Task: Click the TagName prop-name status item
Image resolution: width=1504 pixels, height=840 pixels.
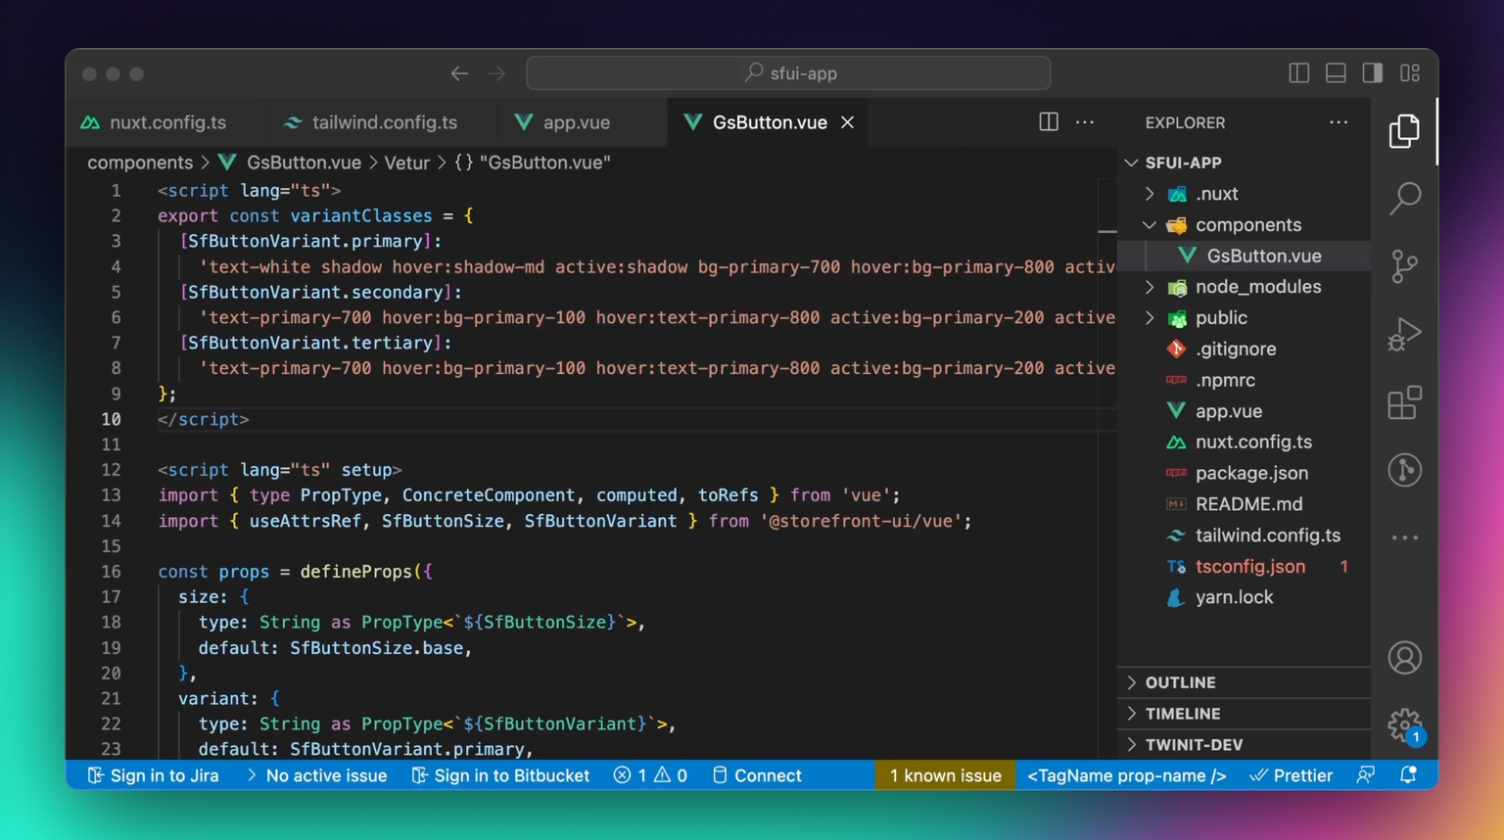Action: tap(1126, 775)
